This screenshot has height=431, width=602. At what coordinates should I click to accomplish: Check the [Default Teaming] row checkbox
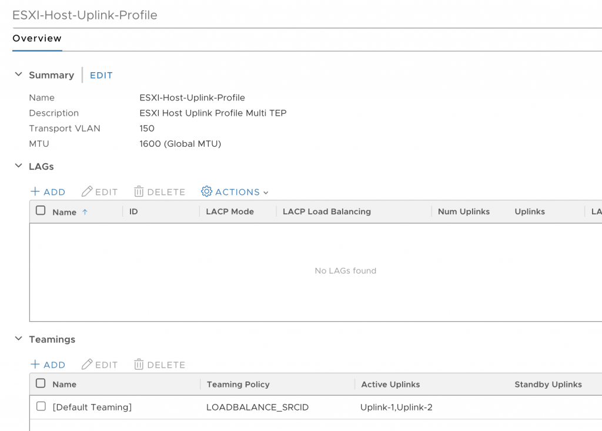[x=41, y=406]
